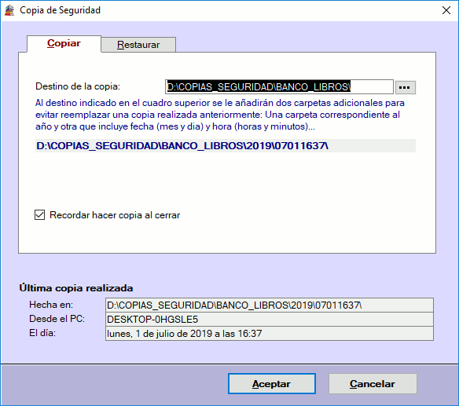Screen dimensions: 459x406
Task: Confirm the backup with Aceptar
Action: point(272,383)
